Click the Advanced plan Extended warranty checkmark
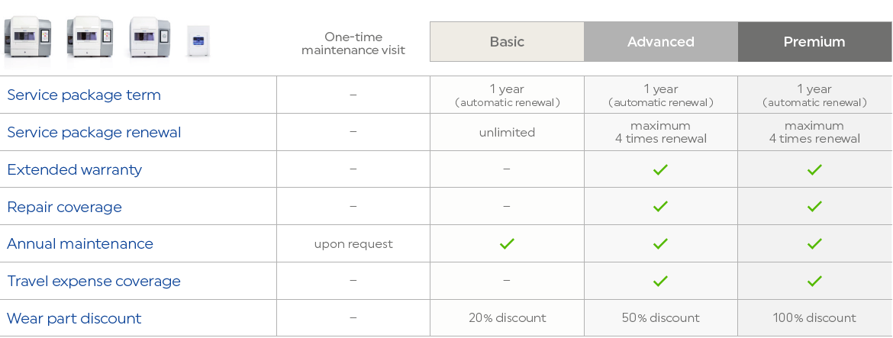The height and width of the screenshot is (338, 893). pyautogui.click(x=660, y=169)
